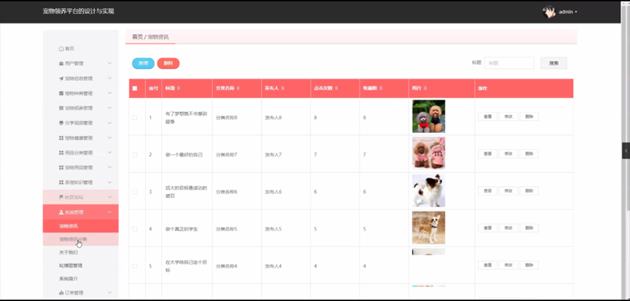This screenshot has height=301, width=630.
Task: Click the red 删除 button above the table
Action: point(168,63)
